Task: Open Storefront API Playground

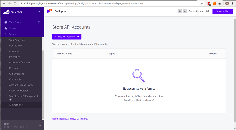Action: (x=23, y=96)
